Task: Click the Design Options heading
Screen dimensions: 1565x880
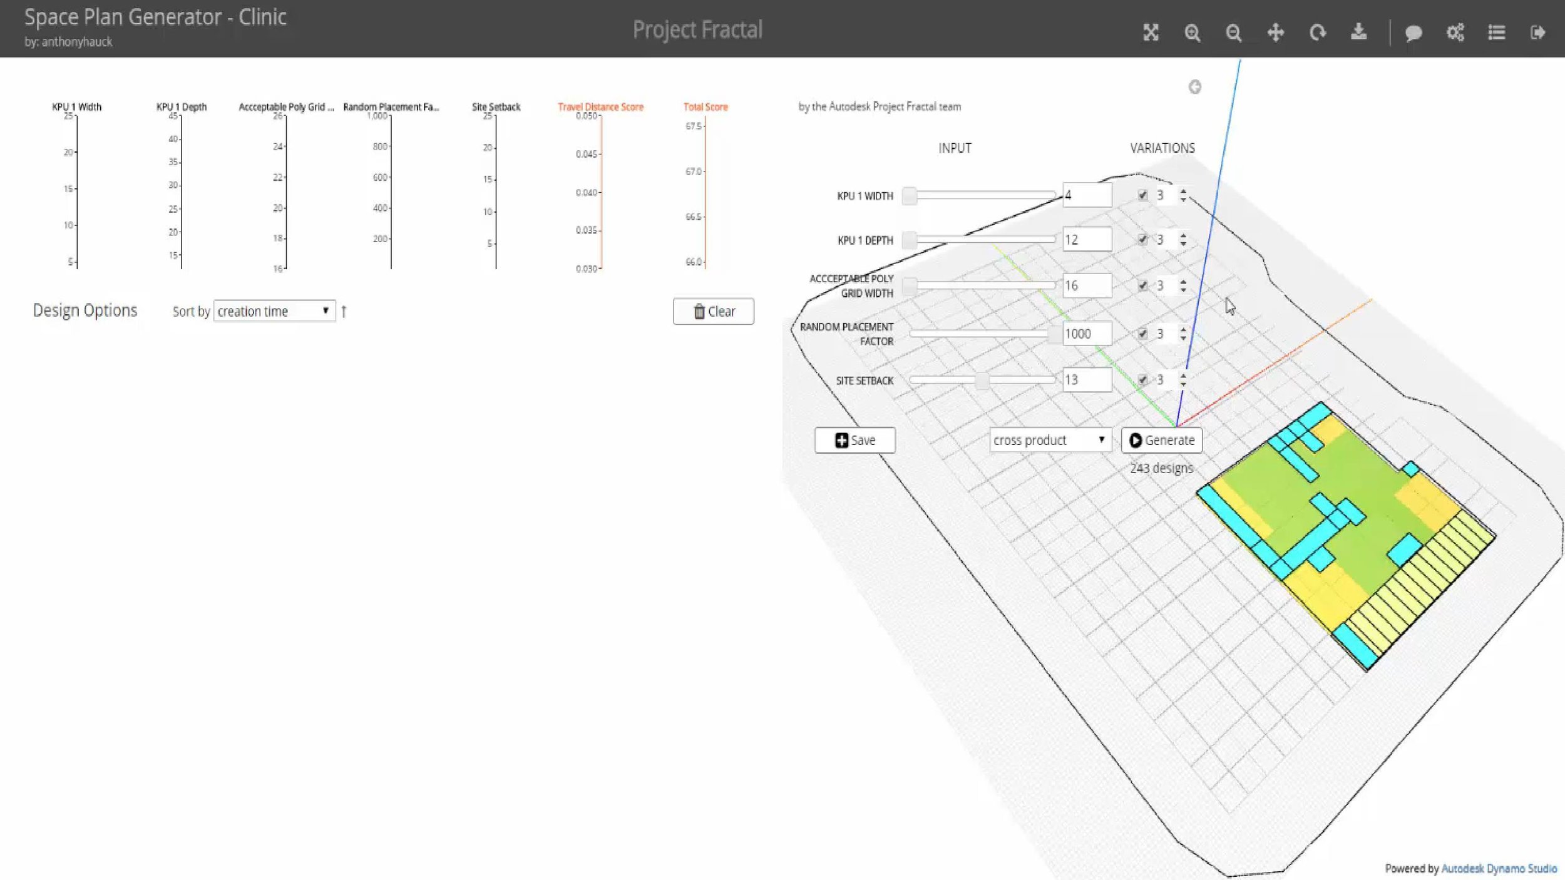Action: point(85,310)
